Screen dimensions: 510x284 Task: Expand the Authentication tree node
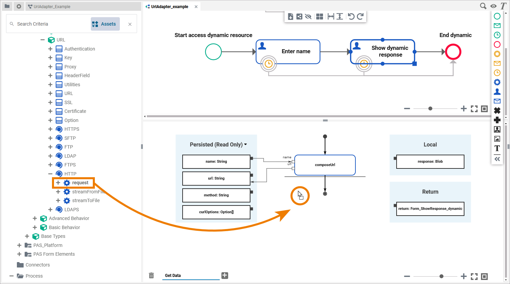[50, 49]
